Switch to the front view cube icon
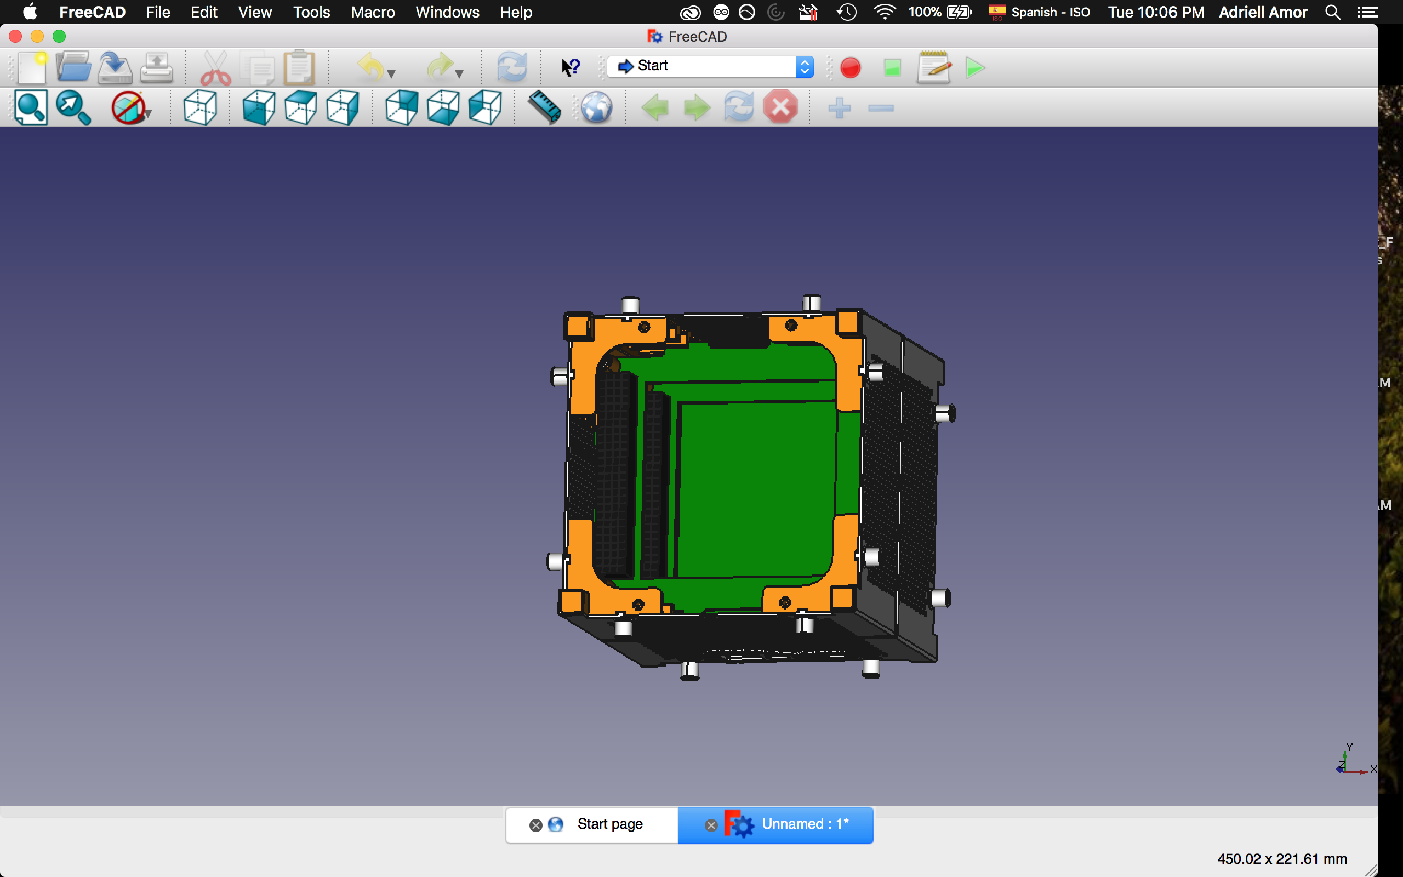Screen dimensions: 1403x877 258,108
